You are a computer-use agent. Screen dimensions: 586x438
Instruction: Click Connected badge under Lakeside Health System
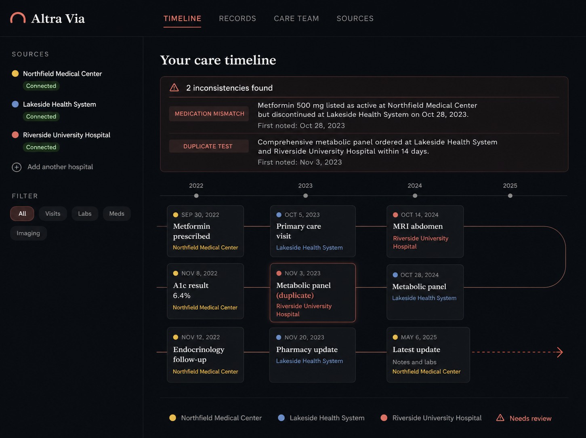point(41,116)
